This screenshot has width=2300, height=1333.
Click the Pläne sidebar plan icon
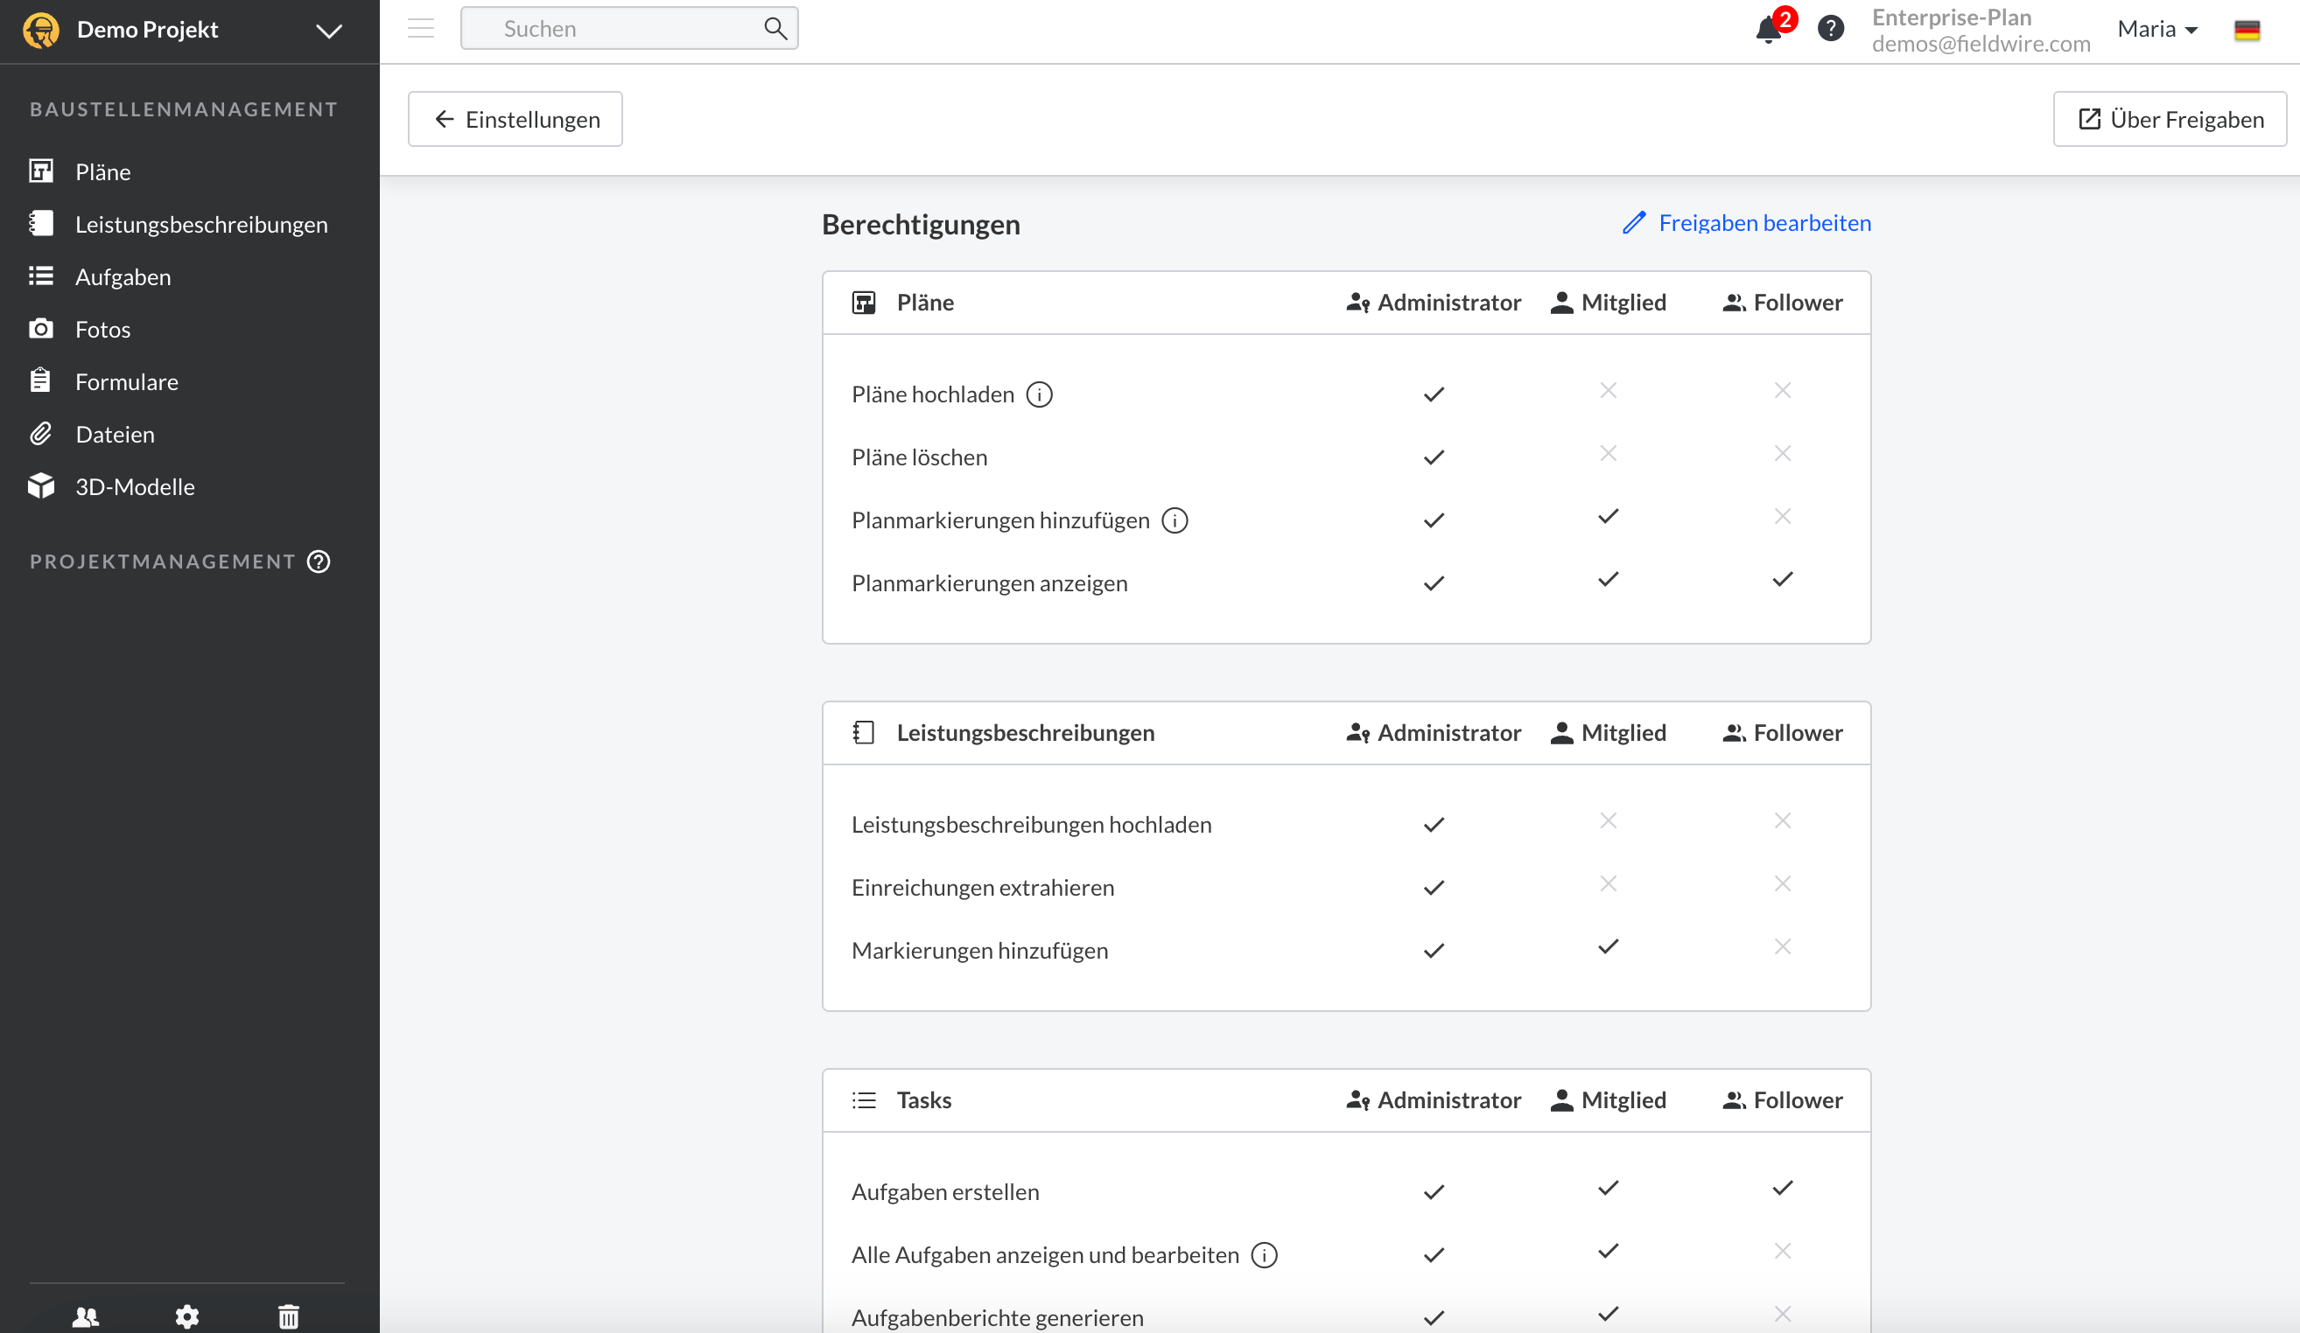[x=41, y=171]
